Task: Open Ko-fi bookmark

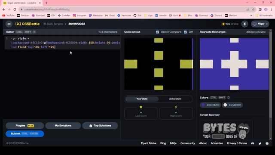Action: pos(175,15)
